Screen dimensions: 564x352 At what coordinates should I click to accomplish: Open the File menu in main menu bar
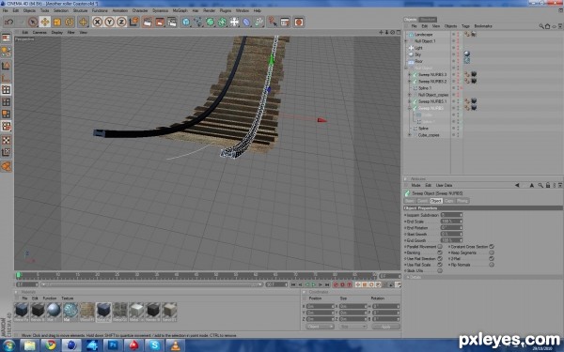5,10
